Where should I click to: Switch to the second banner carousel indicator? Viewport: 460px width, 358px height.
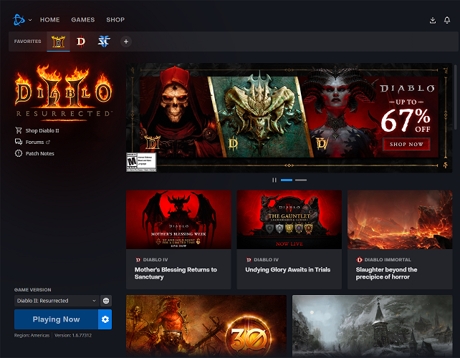click(300, 180)
